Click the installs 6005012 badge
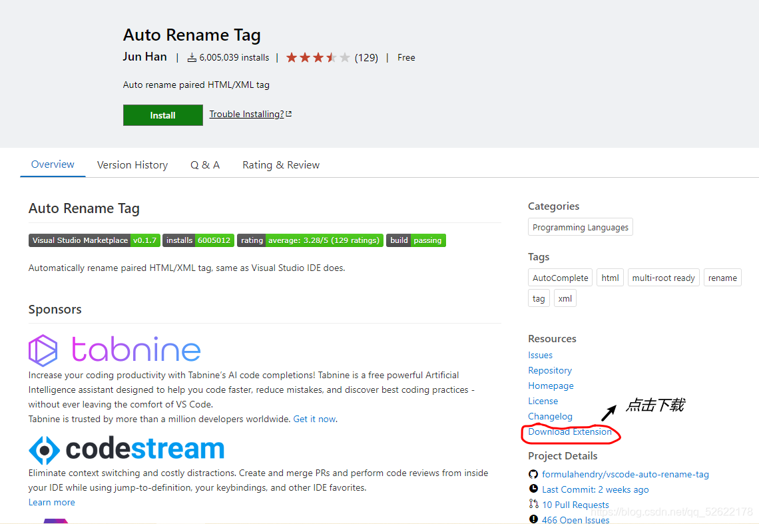The height and width of the screenshot is (524, 759). pyautogui.click(x=198, y=240)
